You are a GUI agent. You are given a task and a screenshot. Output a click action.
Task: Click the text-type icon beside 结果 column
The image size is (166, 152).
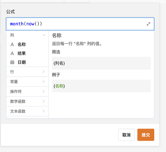click(x=12, y=54)
